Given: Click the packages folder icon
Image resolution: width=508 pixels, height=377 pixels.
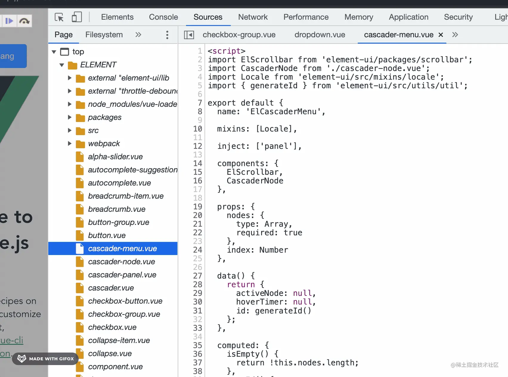Looking at the screenshot, I should coord(80,118).
